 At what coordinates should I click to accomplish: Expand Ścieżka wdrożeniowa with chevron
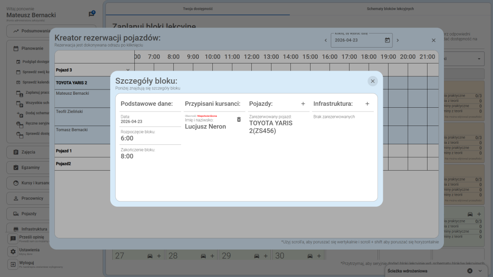click(x=480, y=271)
